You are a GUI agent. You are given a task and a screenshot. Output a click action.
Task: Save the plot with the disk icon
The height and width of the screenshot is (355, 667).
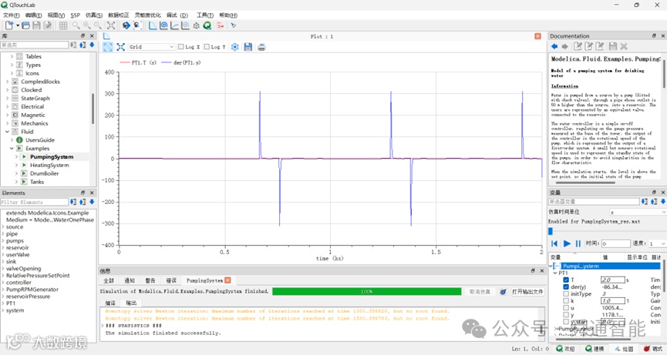click(248, 47)
